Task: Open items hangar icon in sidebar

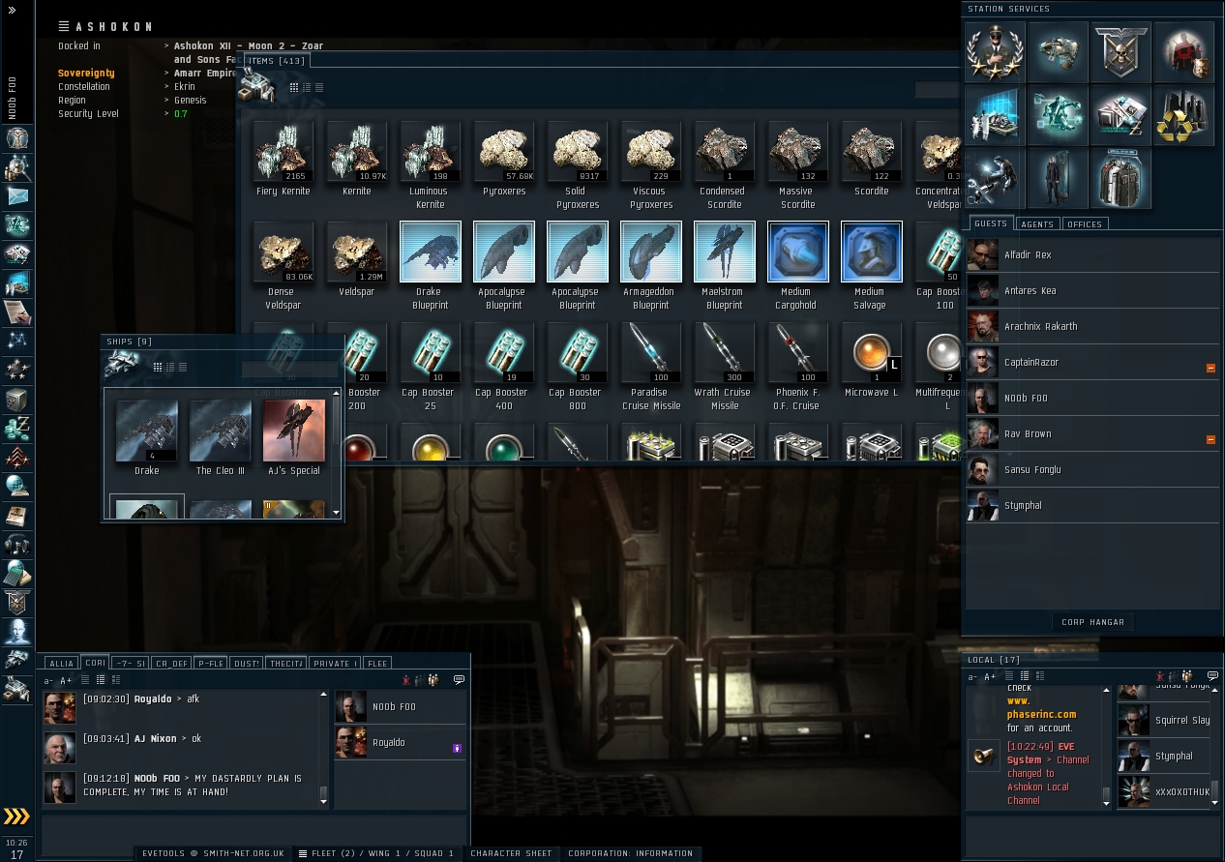Action: [16, 689]
